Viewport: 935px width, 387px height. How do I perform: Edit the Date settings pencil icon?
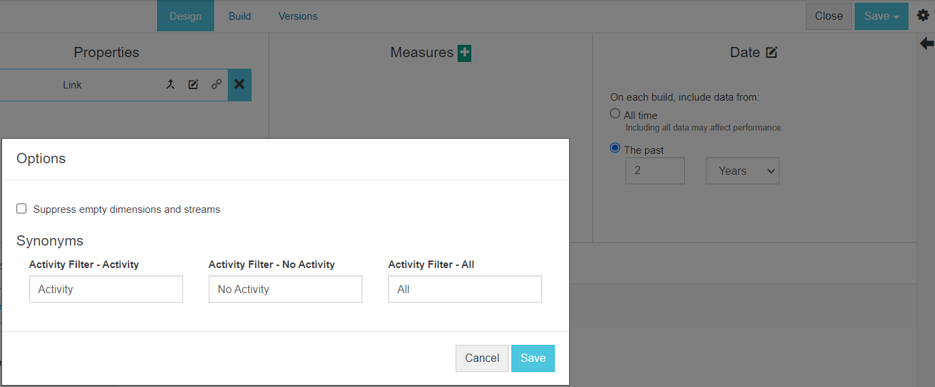(x=771, y=53)
